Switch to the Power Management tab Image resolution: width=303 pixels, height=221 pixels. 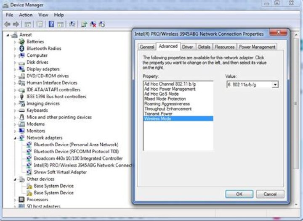[257, 47]
